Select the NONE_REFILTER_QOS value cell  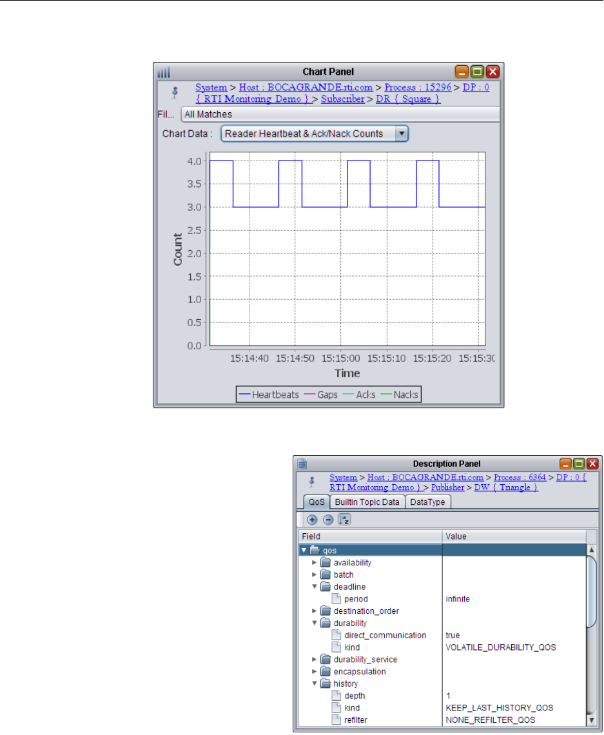[x=514, y=720]
